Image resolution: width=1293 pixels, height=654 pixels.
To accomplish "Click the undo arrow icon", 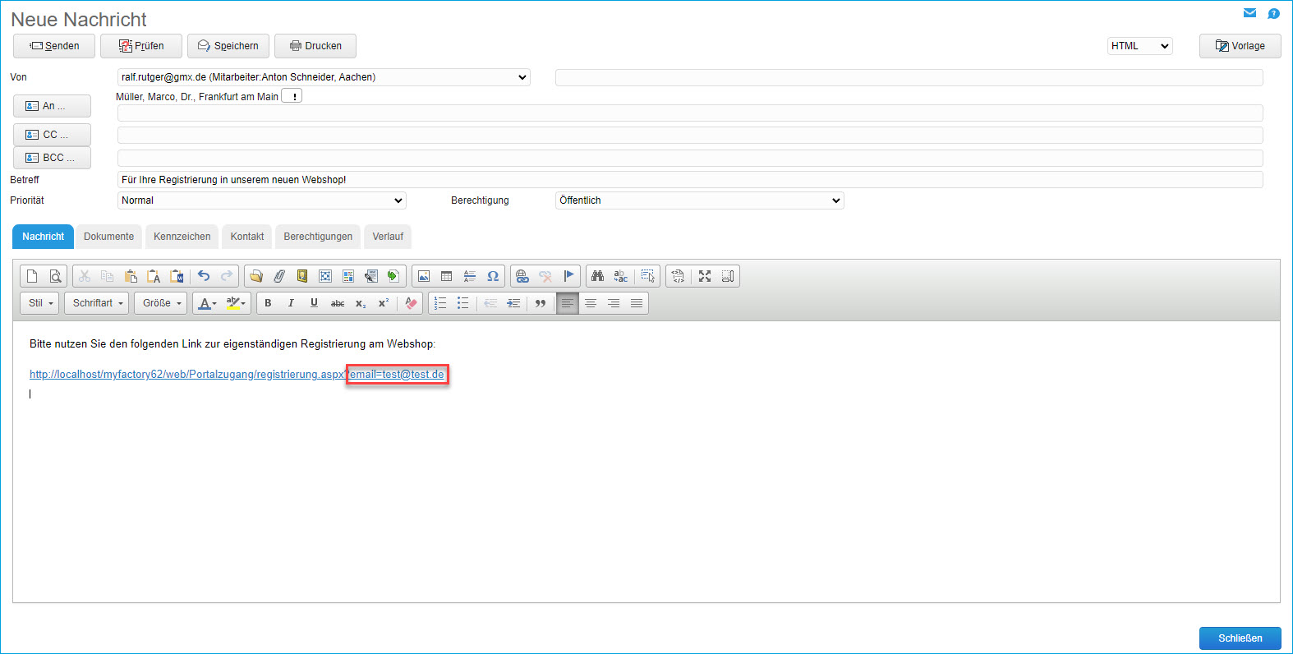I will pyautogui.click(x=204, y=276).
